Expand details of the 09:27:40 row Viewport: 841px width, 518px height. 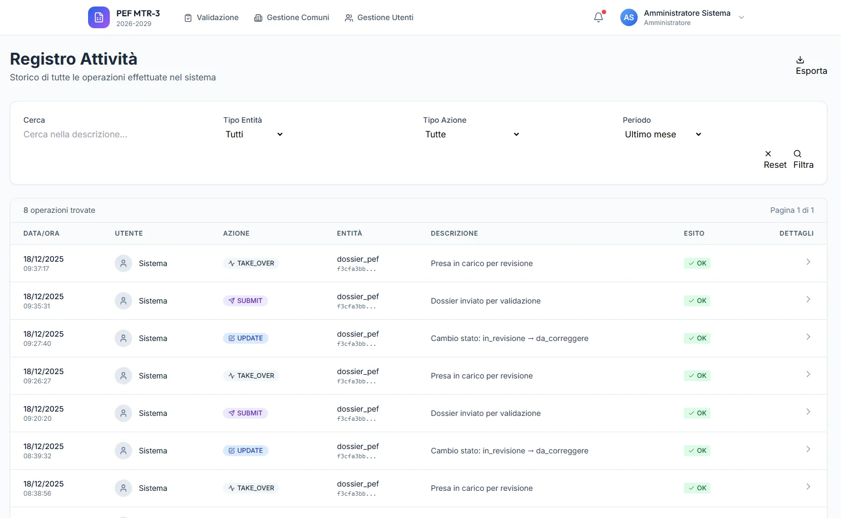[808, 337]
